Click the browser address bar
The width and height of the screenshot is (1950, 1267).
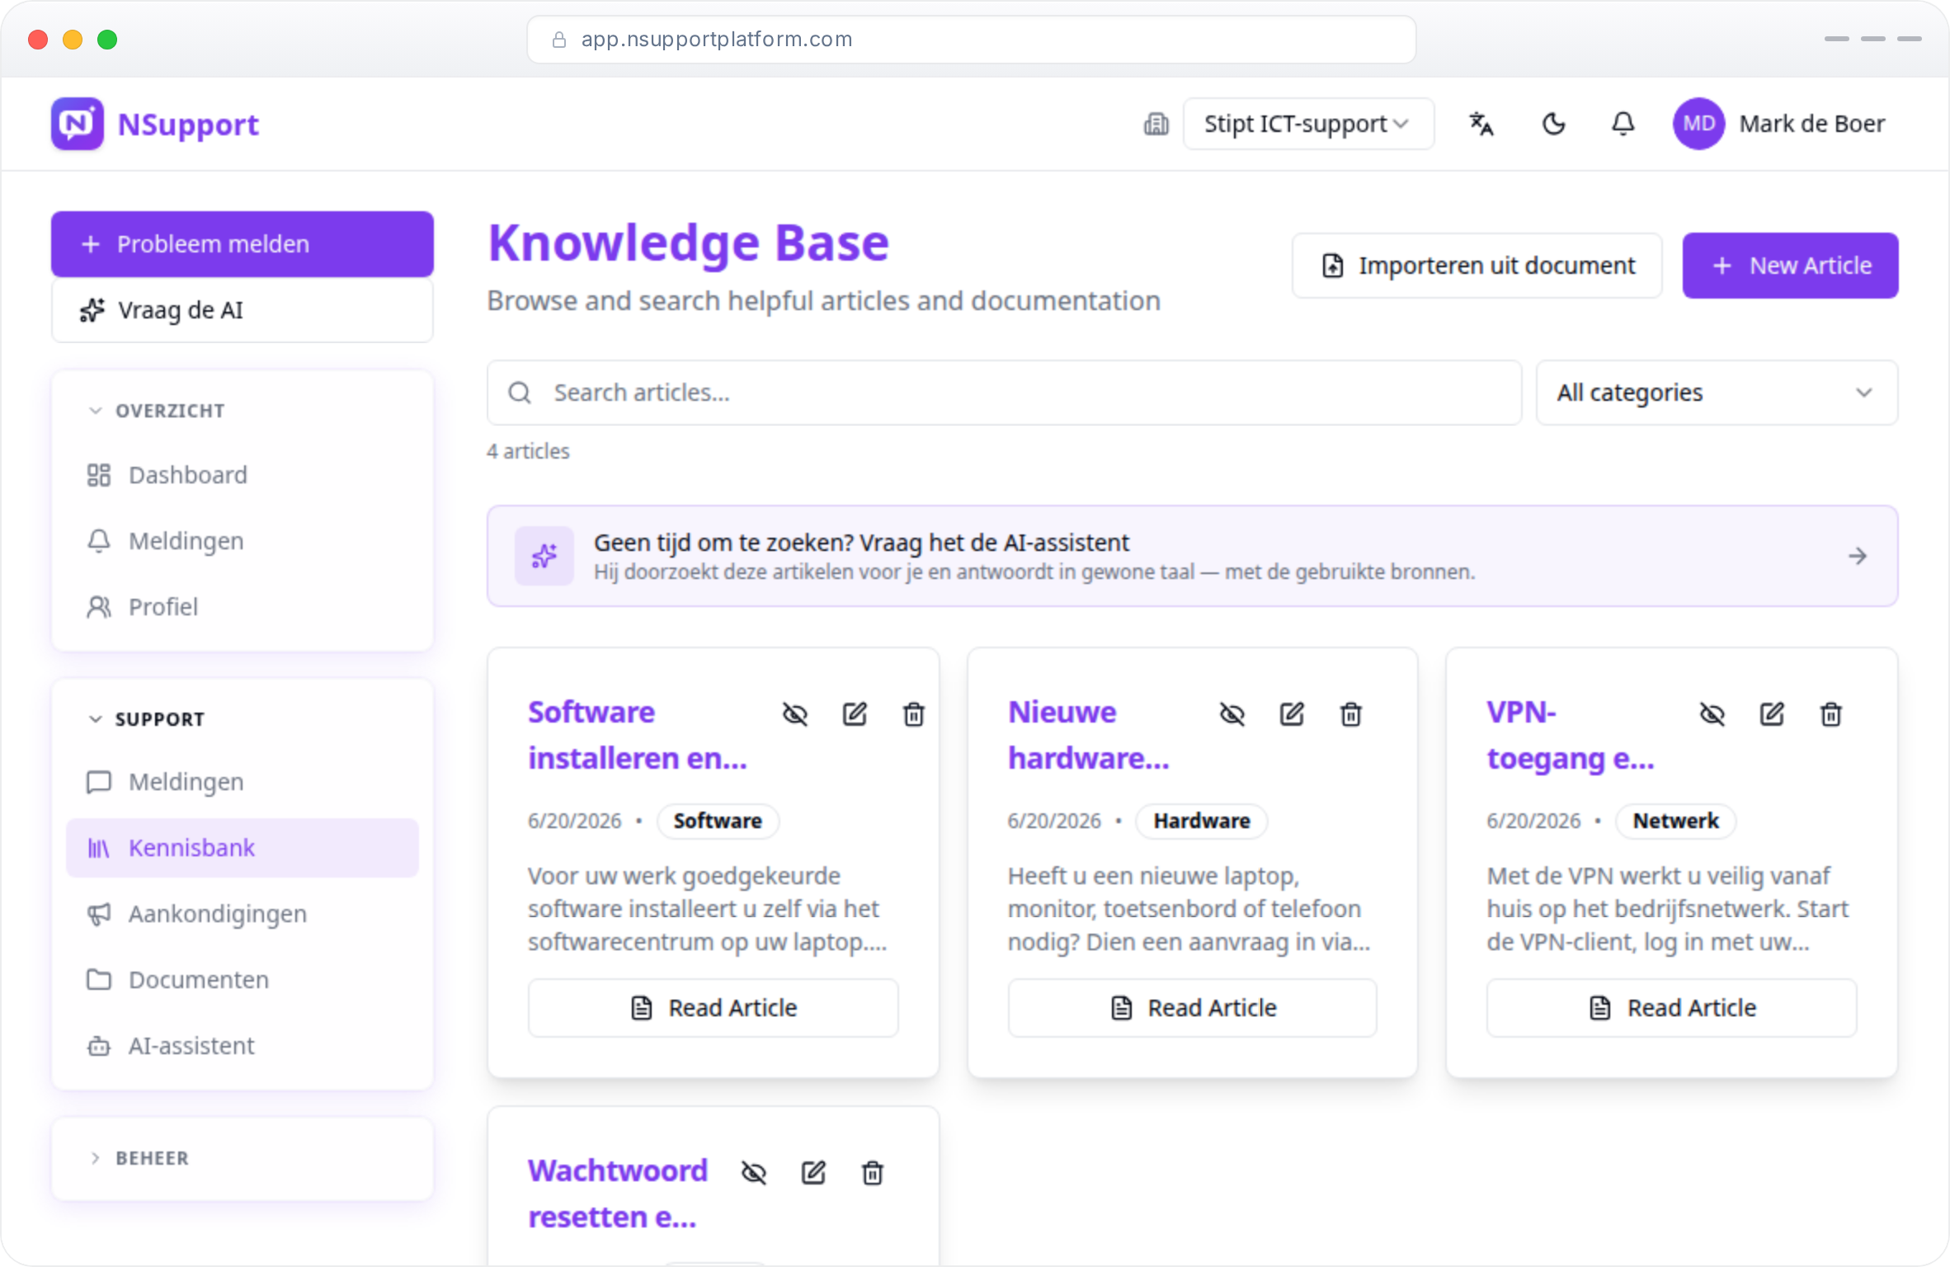click(972, 40)
